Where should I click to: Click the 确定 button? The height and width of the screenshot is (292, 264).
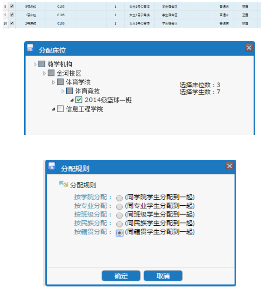pyautogui.click(x=121, y=276)
